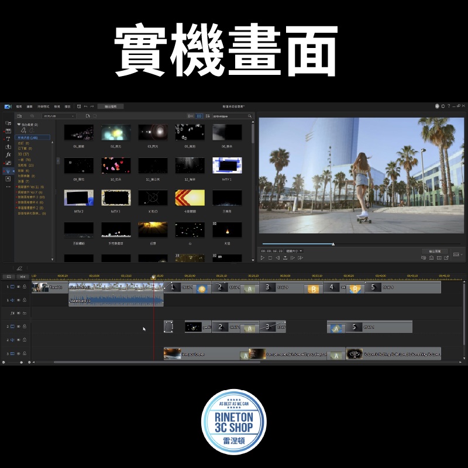The height and width of the screenshot is (468, 468).
Task: Open the preview size dropdown beside timecode
Action: [x=294, y=251]
